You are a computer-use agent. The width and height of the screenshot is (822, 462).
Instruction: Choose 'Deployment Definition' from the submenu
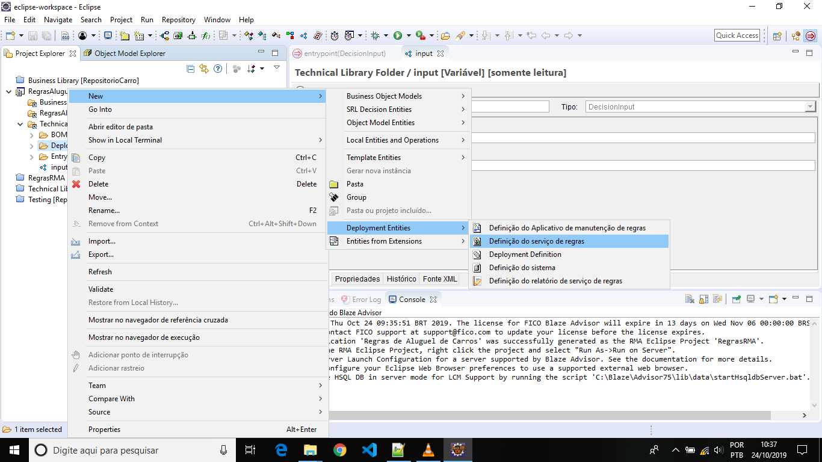point(525,254)
